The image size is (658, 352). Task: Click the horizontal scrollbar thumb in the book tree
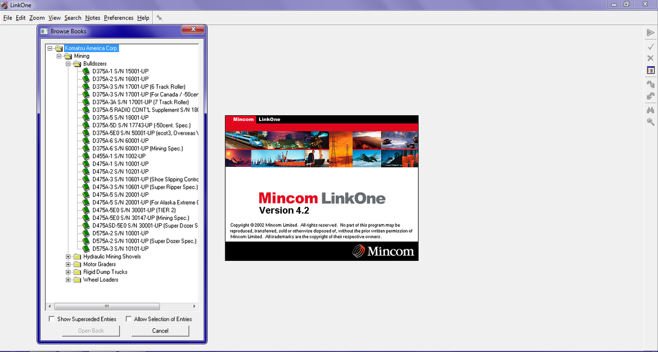[106, 306]
